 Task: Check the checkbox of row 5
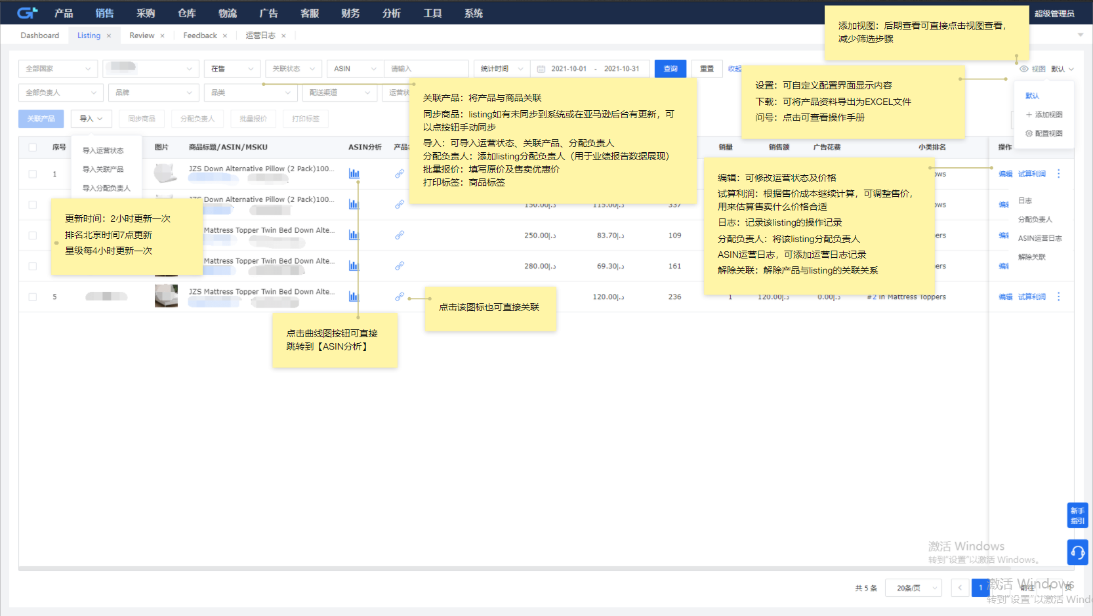[x=32, y=296]
